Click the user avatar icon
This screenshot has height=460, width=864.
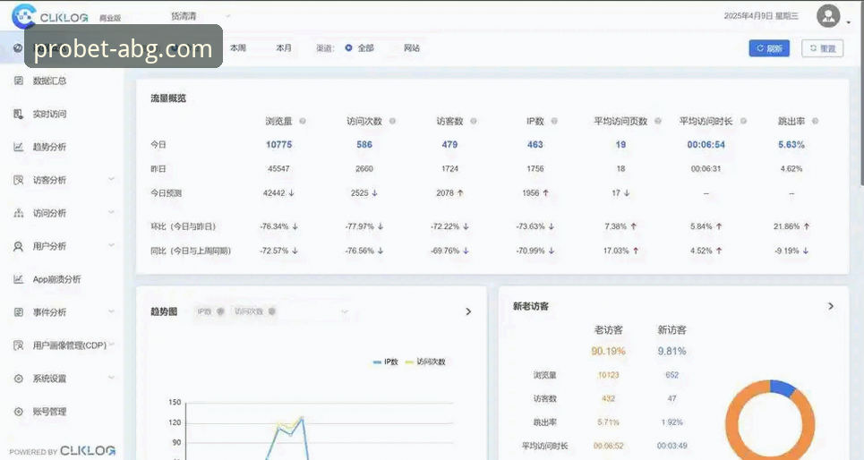click(x=828, y=16)
